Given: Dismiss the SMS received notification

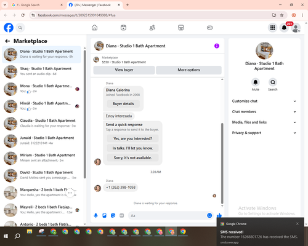Looking at the screenshot, I should pos(298,224).
